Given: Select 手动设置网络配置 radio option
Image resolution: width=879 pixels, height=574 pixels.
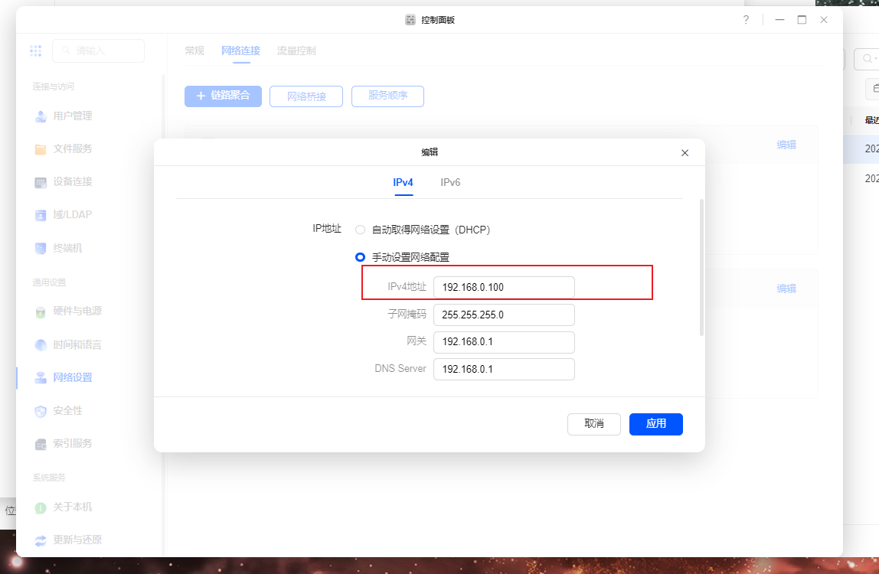Looking at the screenshot, I should coord(360,257).
